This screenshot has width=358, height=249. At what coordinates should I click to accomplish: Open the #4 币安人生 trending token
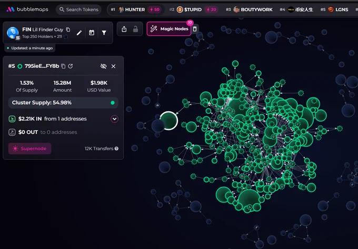pos(296,9)
